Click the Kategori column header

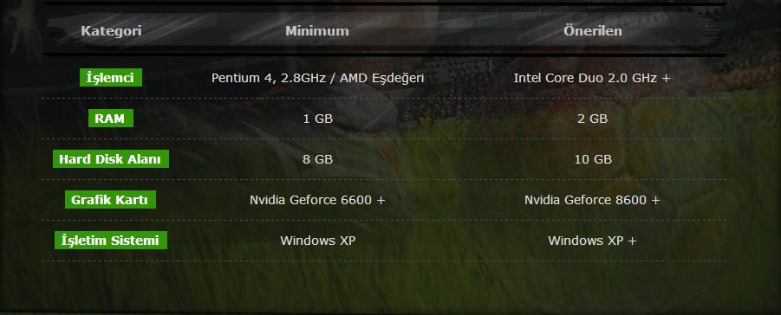(x=111, y=31)
